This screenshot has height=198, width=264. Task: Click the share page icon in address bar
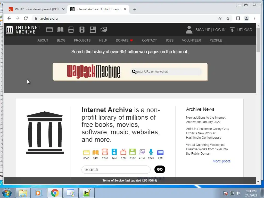(220, 18)
